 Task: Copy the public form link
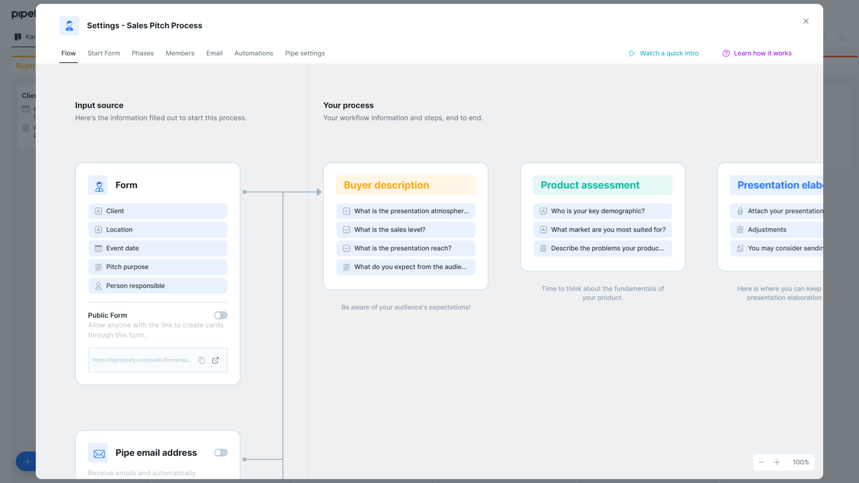point(201,360)
